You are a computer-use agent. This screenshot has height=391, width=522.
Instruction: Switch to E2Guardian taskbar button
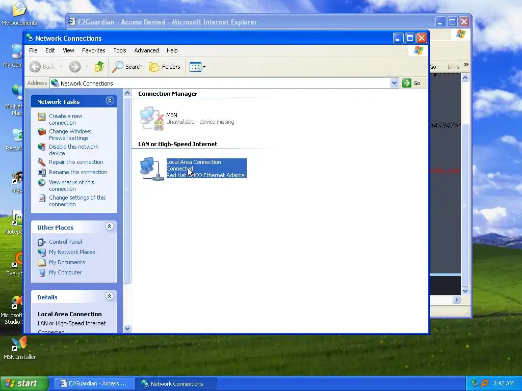94,384
